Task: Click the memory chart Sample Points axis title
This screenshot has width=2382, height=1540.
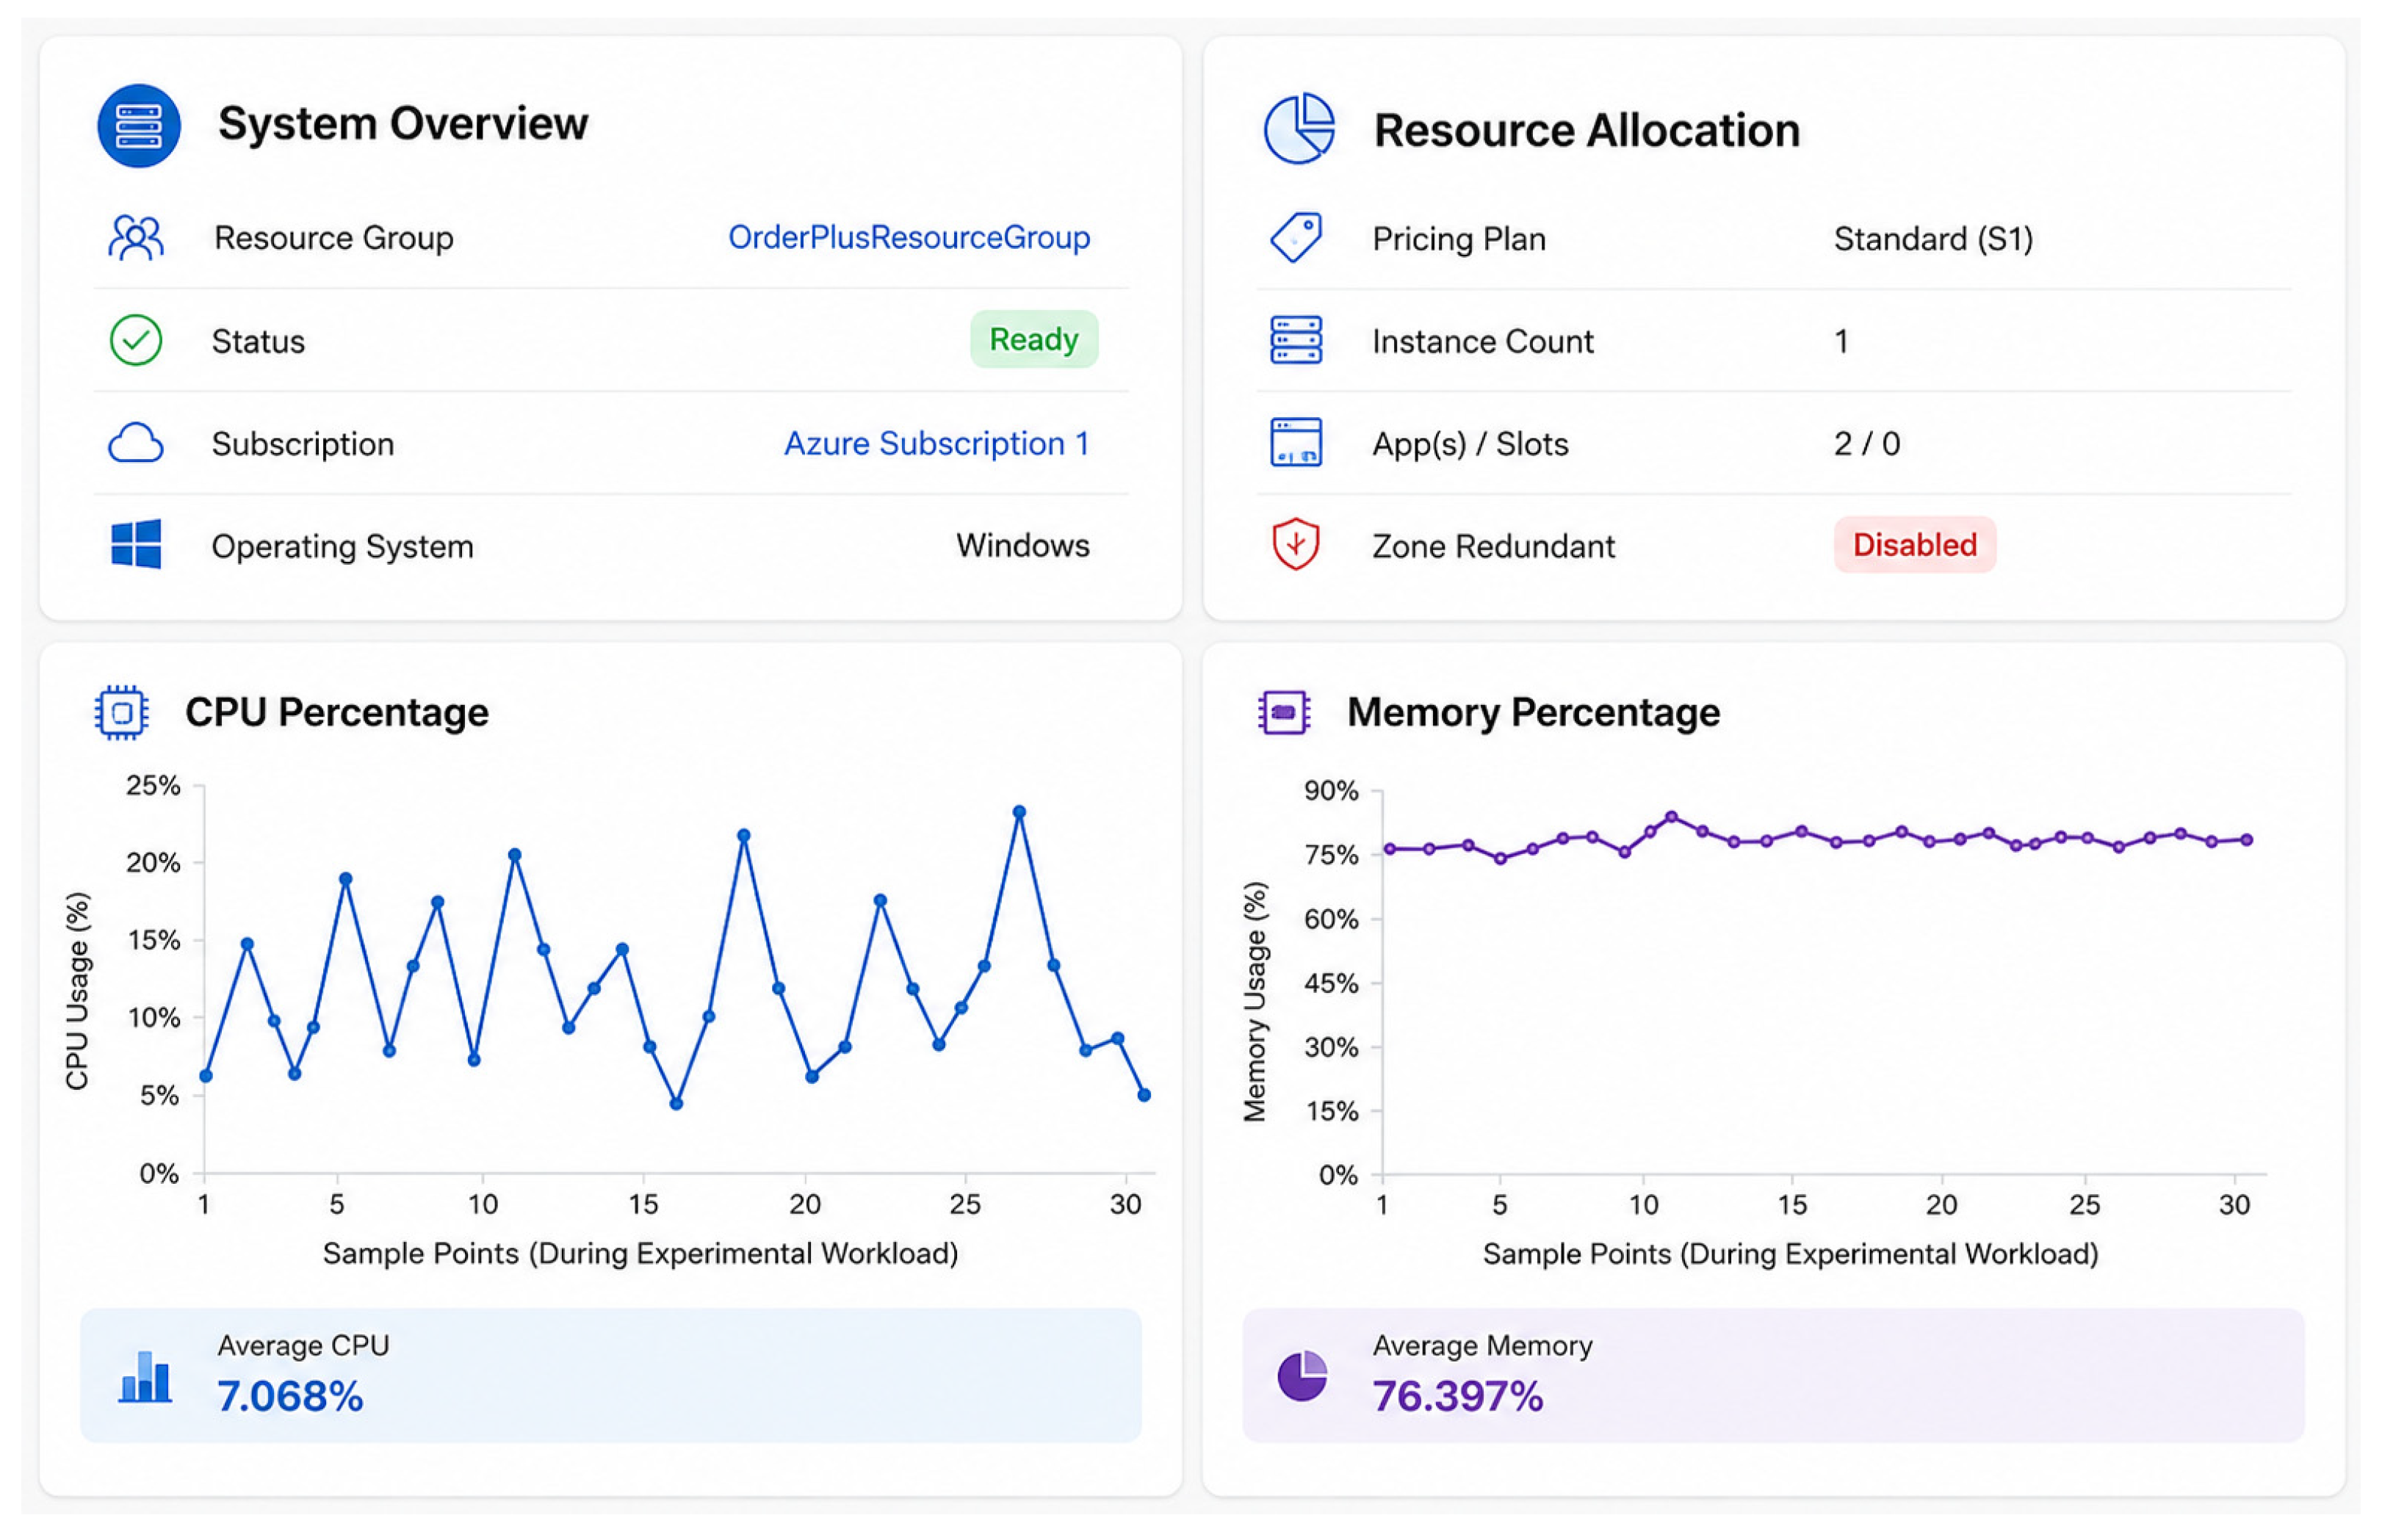Action: pos(1790,1255)
